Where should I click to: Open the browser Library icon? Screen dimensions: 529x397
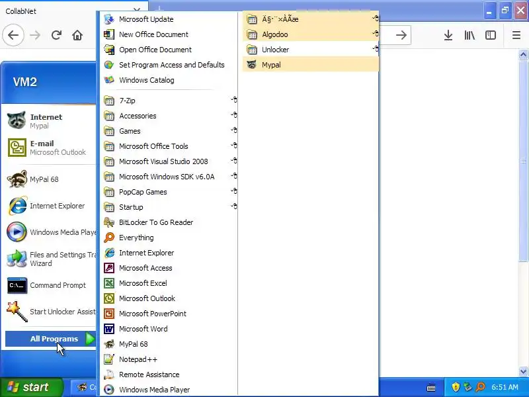(x=469, y=35)
